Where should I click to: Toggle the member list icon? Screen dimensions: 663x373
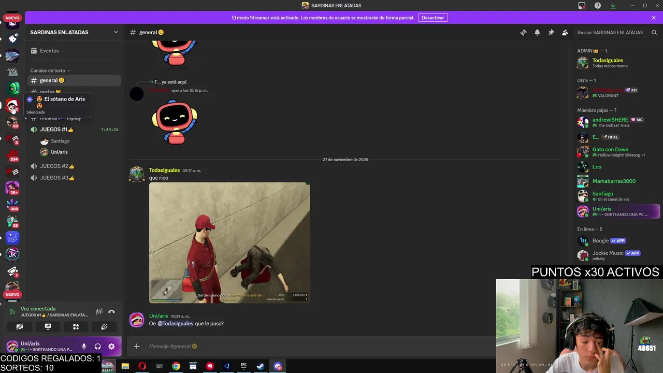click(x=565, y=32)
